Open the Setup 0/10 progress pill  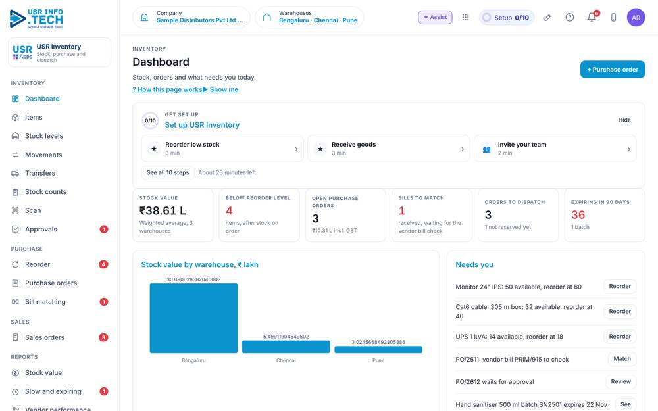507,18
